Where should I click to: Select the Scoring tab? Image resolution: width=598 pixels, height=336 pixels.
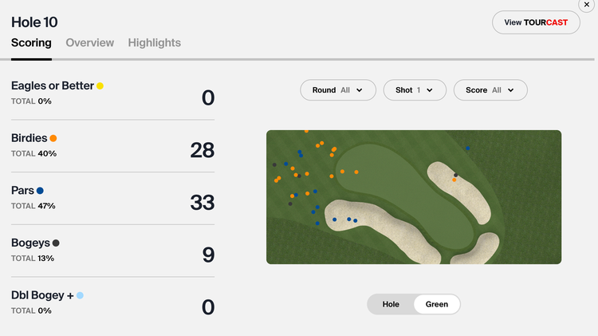point(31,43)
